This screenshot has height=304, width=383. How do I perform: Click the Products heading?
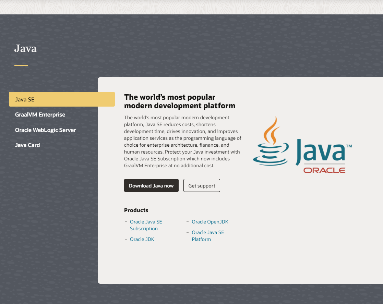tap(136, 210)
